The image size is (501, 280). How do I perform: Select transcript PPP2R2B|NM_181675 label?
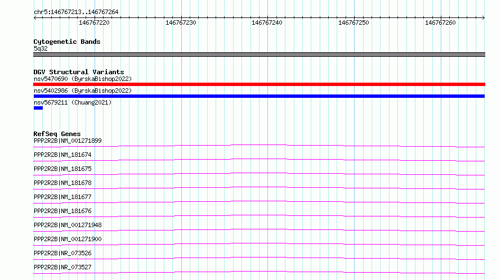[x=62, y=169]
